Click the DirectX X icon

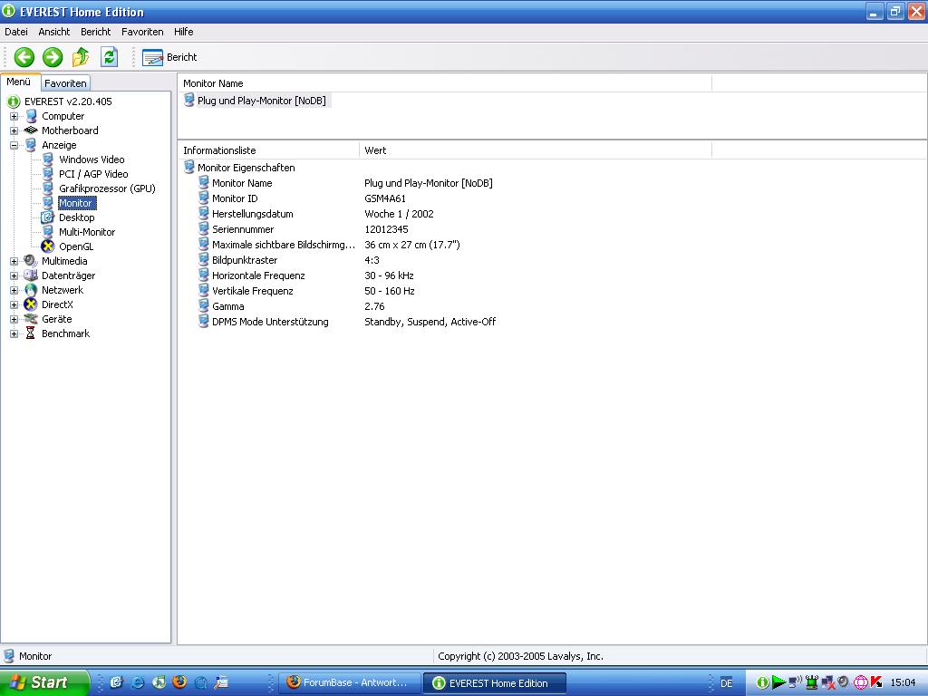31,304
